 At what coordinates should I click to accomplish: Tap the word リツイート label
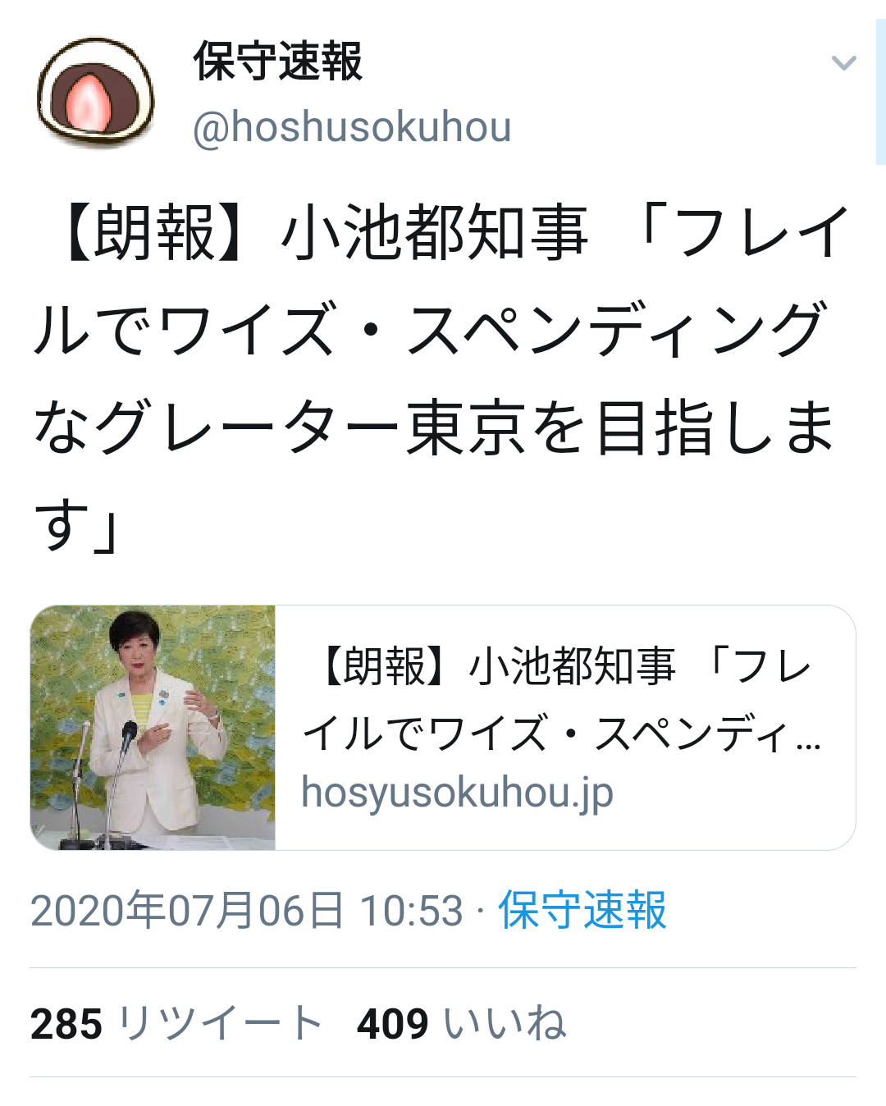(x=220, y=1024)
